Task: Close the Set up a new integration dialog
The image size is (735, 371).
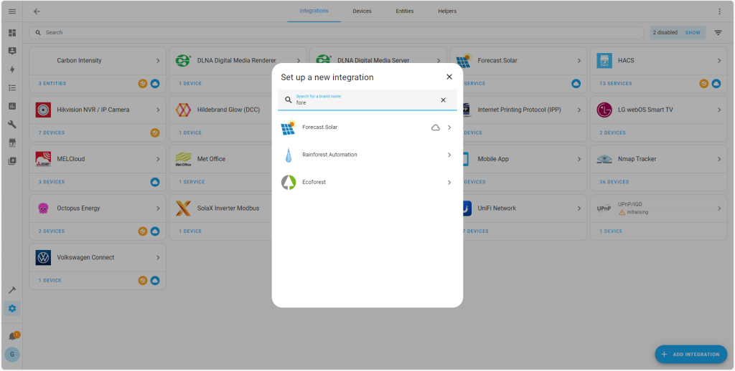Action: [x=449, y=77]
